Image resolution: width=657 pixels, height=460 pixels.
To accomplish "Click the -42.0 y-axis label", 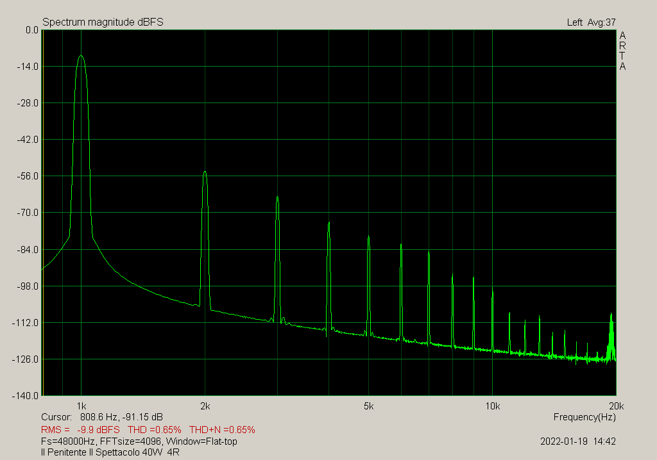I will 28,140.
